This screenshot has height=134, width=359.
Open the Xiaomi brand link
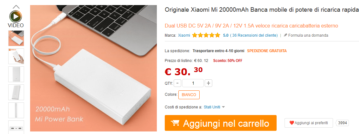coord(184,35)
